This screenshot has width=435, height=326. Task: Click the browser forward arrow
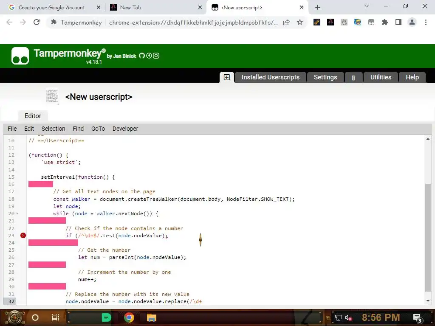coord(23,22)
